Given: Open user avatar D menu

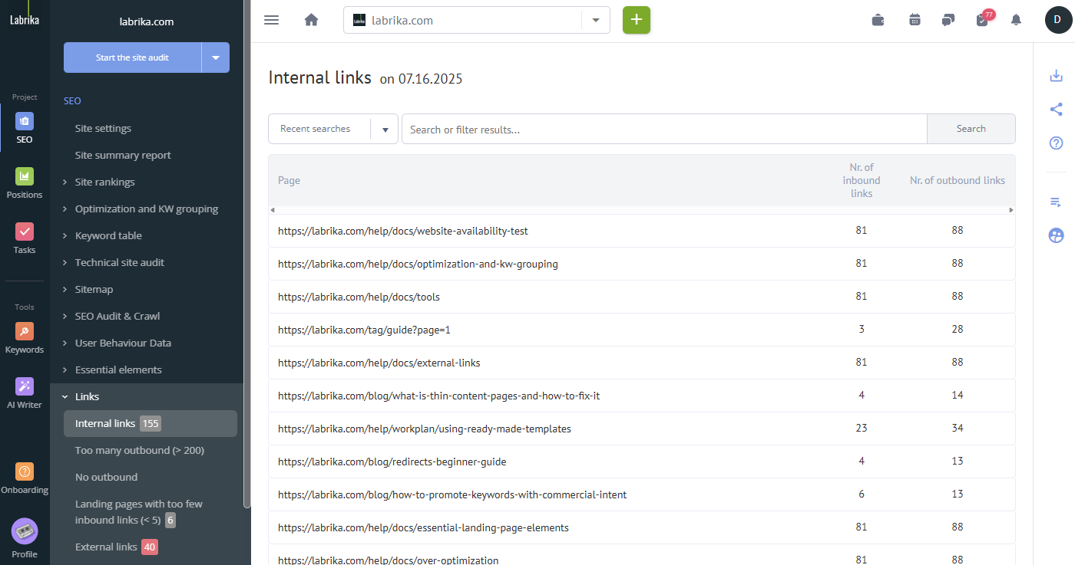Looking at the screenshot, I should pos(1058,20).
